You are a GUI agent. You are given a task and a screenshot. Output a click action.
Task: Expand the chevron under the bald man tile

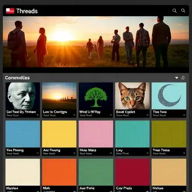pyautogui.click(x=38, y=115)
